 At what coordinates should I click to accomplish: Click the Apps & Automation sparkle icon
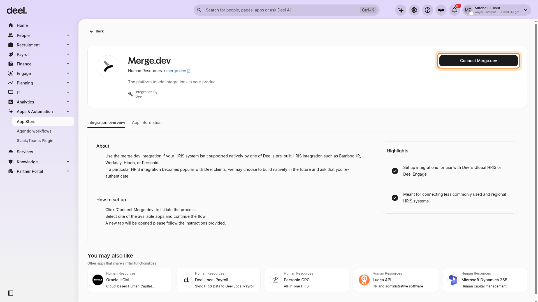click(11, 112)
